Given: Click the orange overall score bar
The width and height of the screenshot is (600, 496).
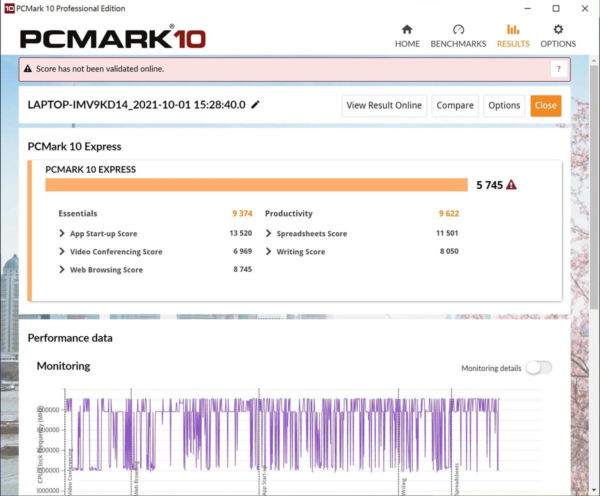Looking at the screenshot, I should [256, 185].
